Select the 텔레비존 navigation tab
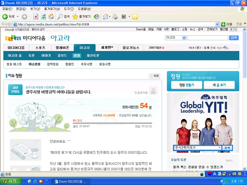 pos(63,48)
